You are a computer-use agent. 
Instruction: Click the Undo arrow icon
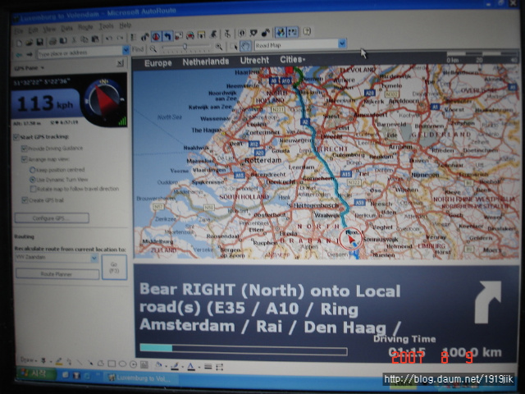[109, 39]
